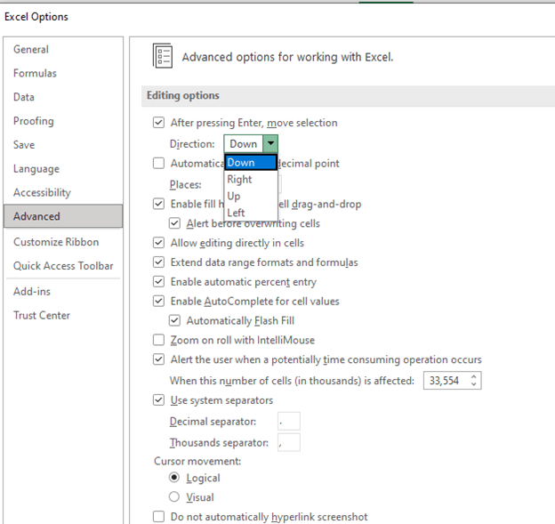Click the Excel Options dialog title
Screen dimensions: 555x524
tap(36, 17)
